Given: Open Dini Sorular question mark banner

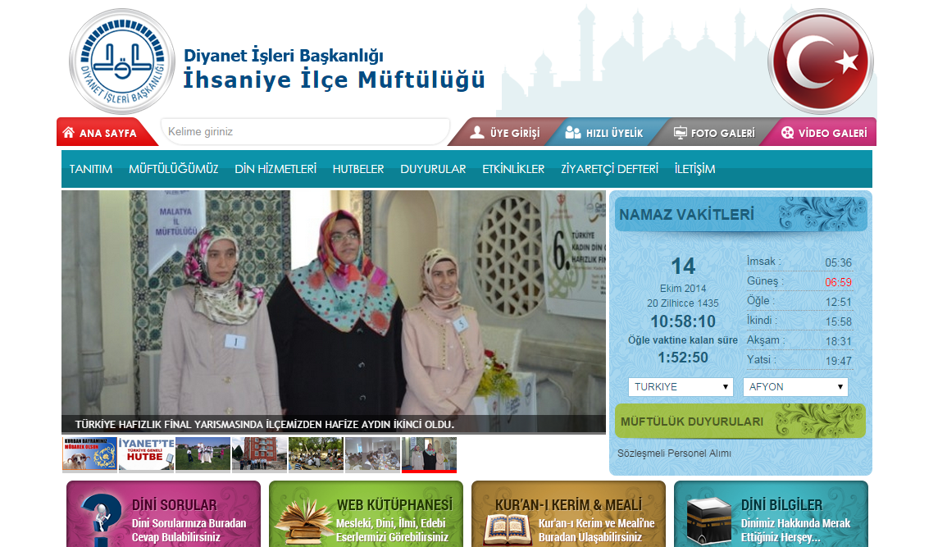Looking at the screenshot, I should pos(163,514).
